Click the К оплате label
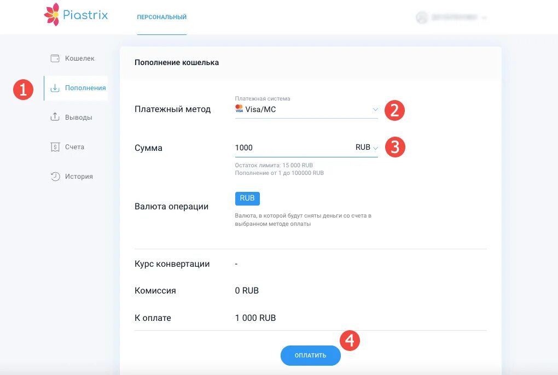 pos(153,318)
